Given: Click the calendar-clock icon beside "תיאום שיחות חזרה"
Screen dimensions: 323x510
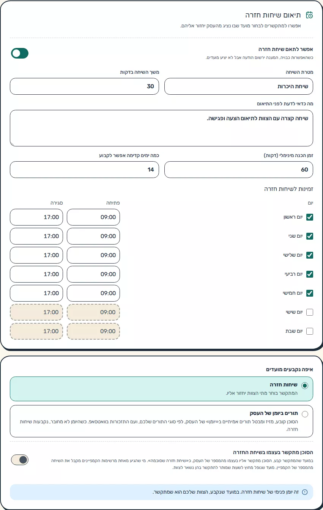Looking at the screenshot, I should 309,15.
